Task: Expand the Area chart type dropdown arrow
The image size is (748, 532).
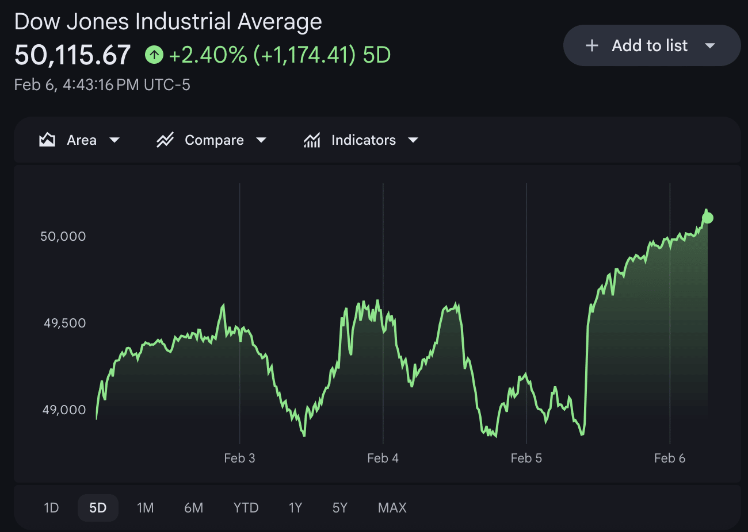Action: pyautogui.click(x=115, y=140)
